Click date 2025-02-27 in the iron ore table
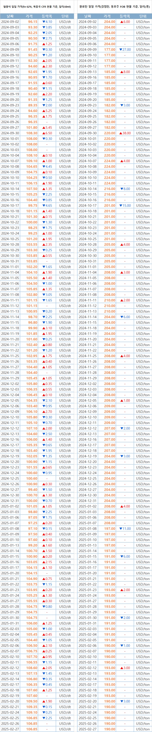Screen dimensions: 152x732 [10, 729]
